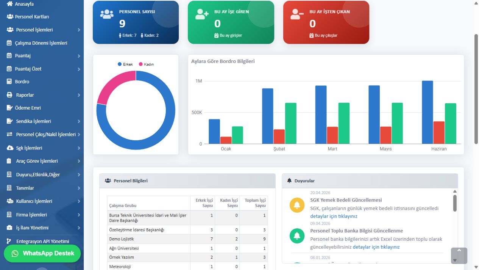This screenshot has height=270, width=479.
Task: Click the İş İlanı Yönetimi briefcase icon
Action: [9, 228]
